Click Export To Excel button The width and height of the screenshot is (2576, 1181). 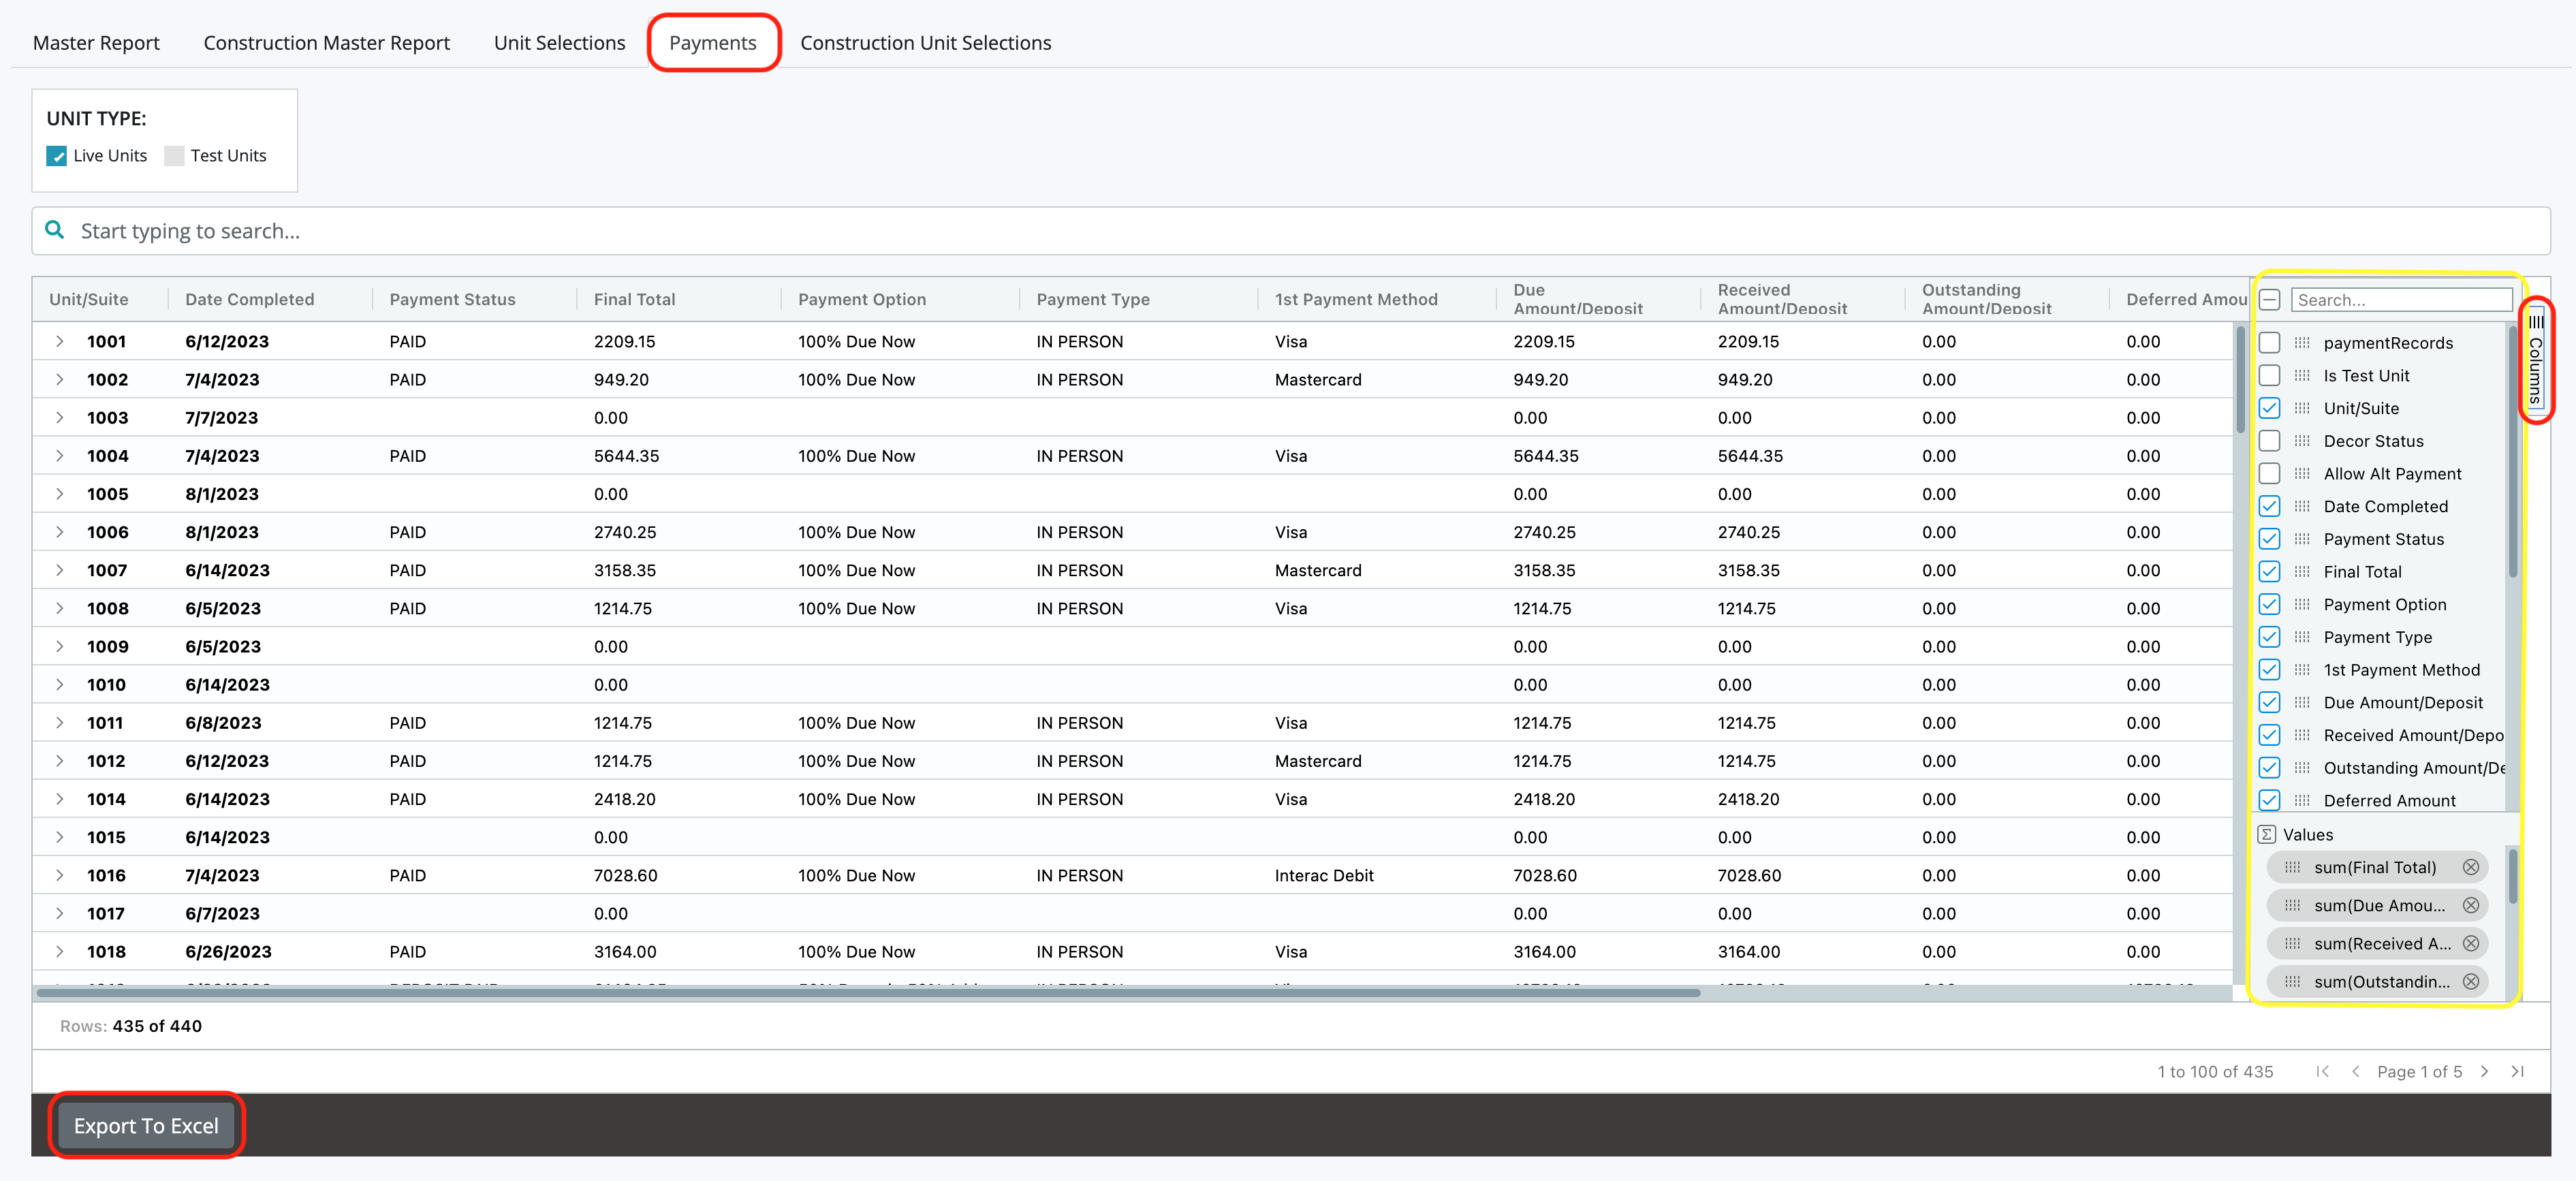coord(146,1126)
